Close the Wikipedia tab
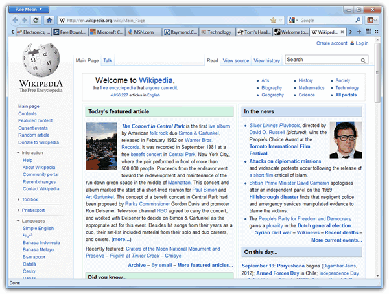Image resolution: width=389 pixels, height=294 pixels. 342,32
